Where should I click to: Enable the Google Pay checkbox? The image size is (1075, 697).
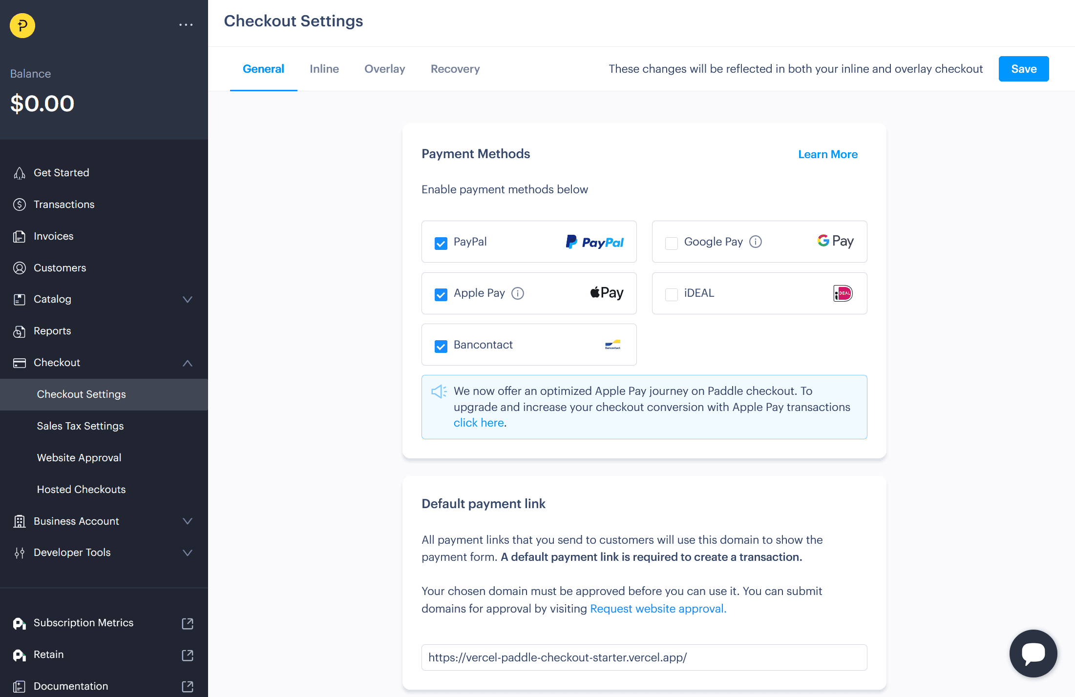click(x=672, y=243)
